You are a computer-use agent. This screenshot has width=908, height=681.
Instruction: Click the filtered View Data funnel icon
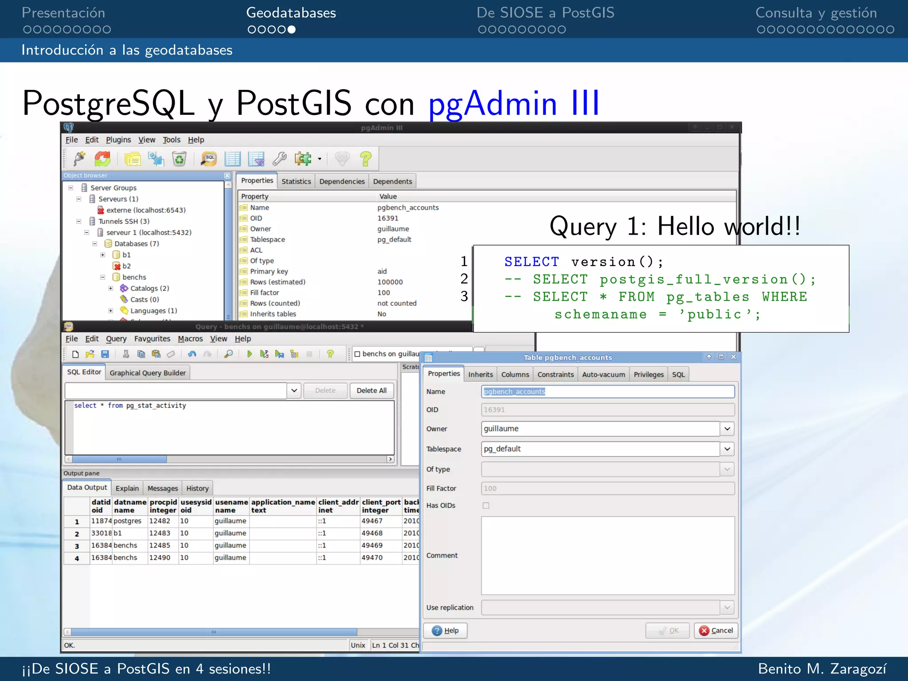[x=256, y=158]
